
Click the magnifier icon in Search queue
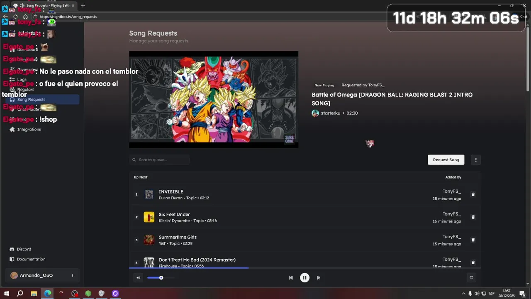[134, 160]
